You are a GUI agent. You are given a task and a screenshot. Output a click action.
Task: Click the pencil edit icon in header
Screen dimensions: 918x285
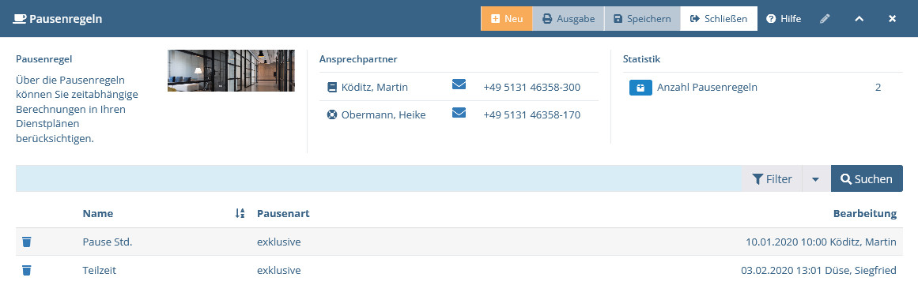tap(825, 19)
